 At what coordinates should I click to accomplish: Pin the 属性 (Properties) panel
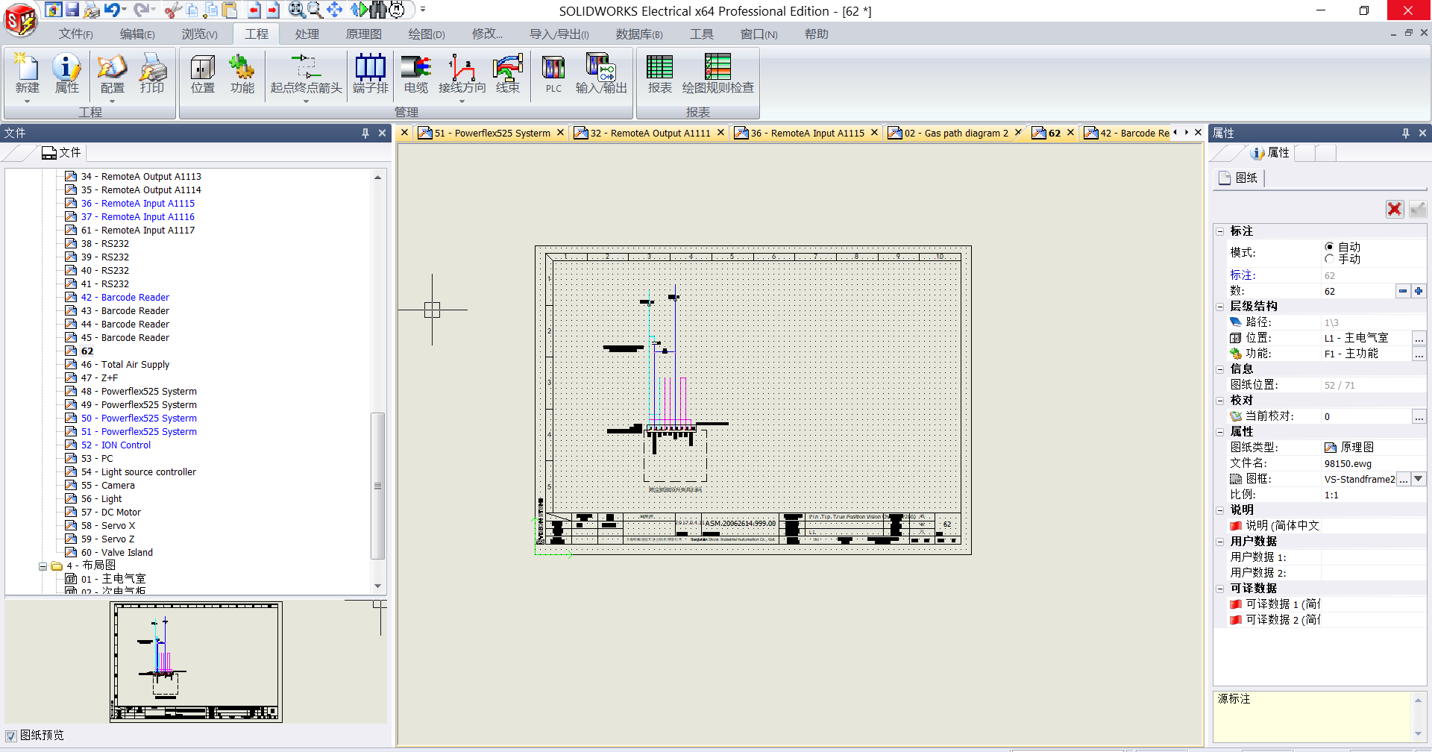pos(1406,133)
